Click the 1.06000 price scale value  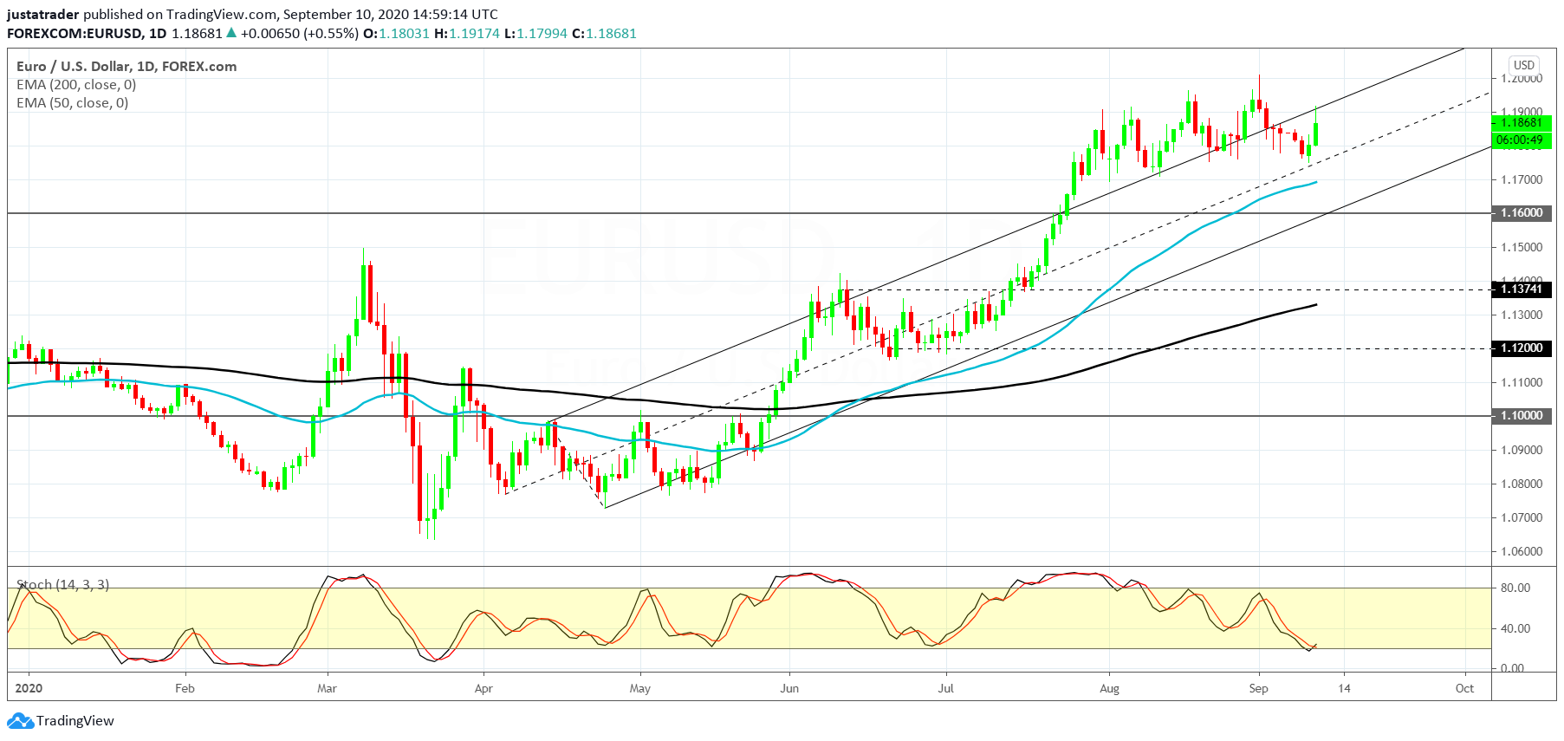1522,551
